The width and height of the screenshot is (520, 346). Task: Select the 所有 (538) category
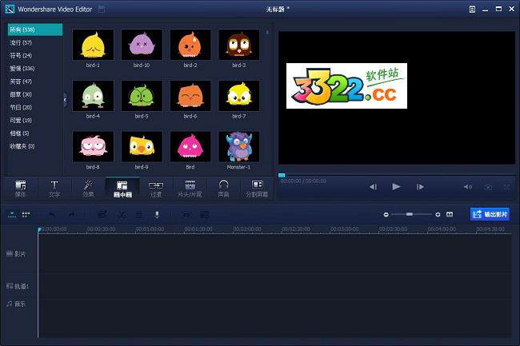click(35, 30)
